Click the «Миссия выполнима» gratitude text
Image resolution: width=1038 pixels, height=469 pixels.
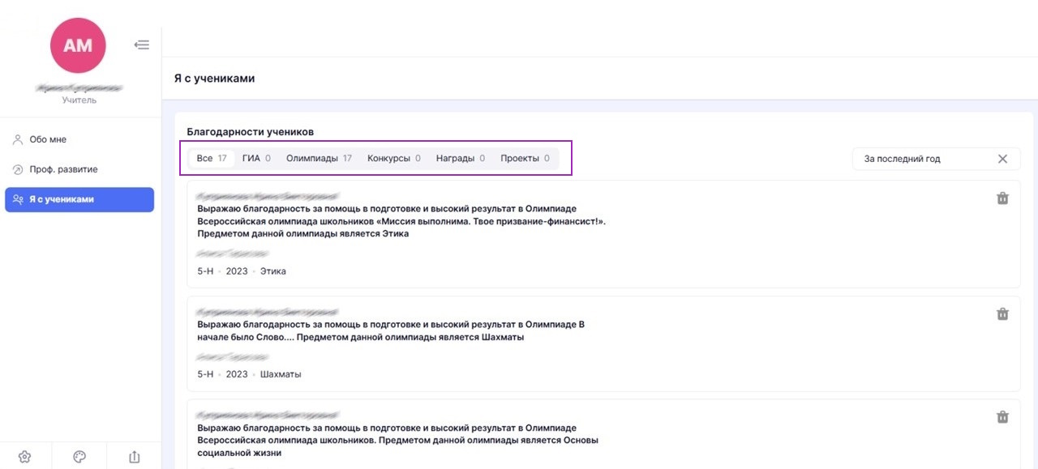pos(401,221)
